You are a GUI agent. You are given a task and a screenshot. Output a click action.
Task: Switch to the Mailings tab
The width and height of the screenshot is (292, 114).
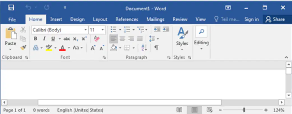(155, 20)
